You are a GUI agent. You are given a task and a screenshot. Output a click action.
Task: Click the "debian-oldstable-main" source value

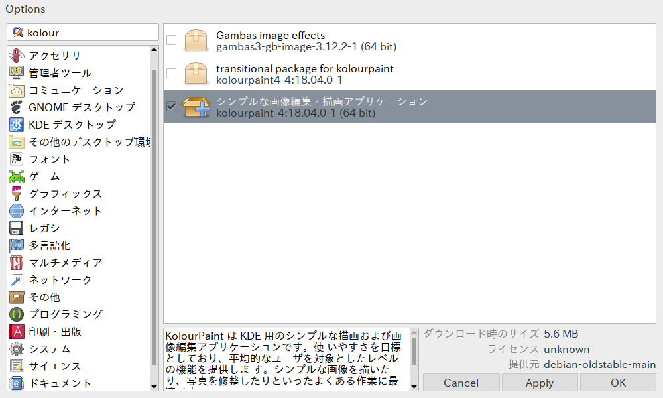[599, 365]
